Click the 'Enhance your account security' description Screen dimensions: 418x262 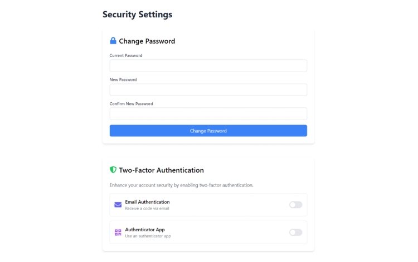[181, 185]
